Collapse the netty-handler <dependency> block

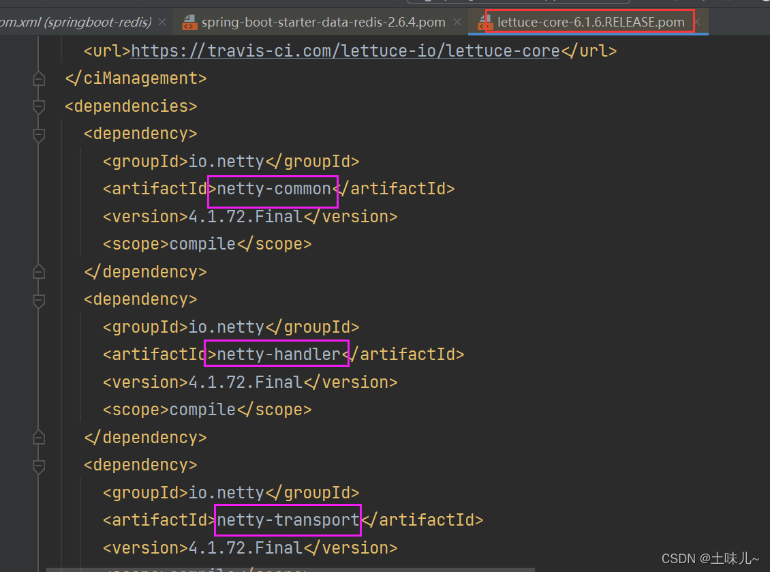[x=39, y=300]
